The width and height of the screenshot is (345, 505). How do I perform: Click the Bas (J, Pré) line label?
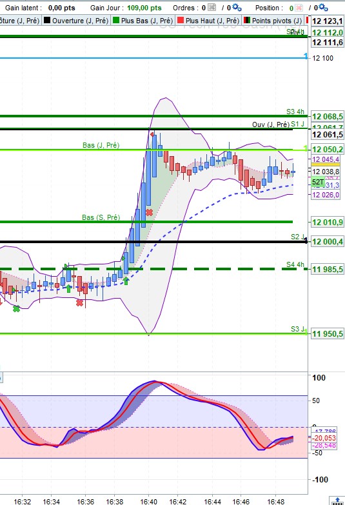point(101,145)
